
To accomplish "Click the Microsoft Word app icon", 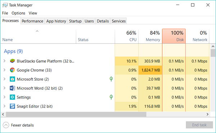I will 12,88.
